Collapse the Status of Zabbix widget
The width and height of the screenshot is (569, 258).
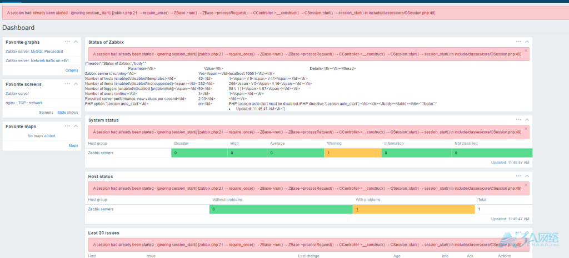tap(527, 42)
